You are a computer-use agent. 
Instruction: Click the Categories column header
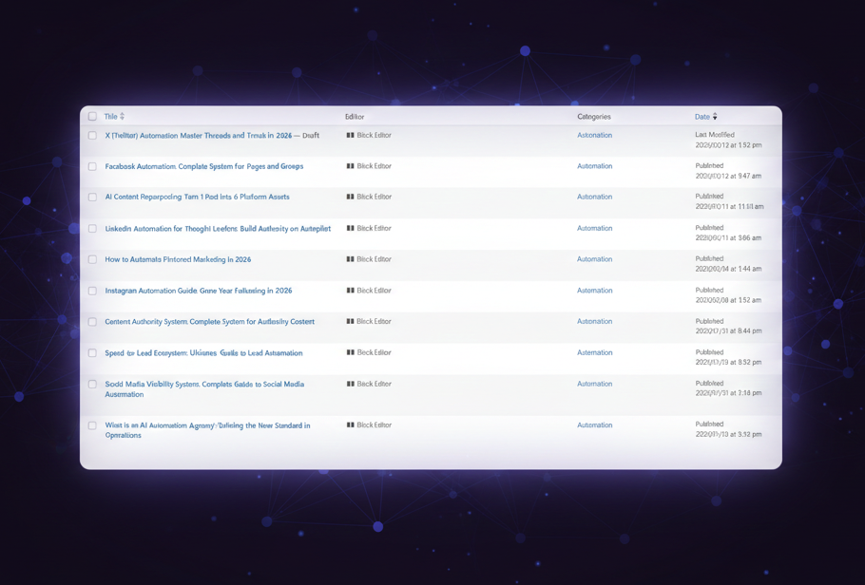[x=594, y=117]
